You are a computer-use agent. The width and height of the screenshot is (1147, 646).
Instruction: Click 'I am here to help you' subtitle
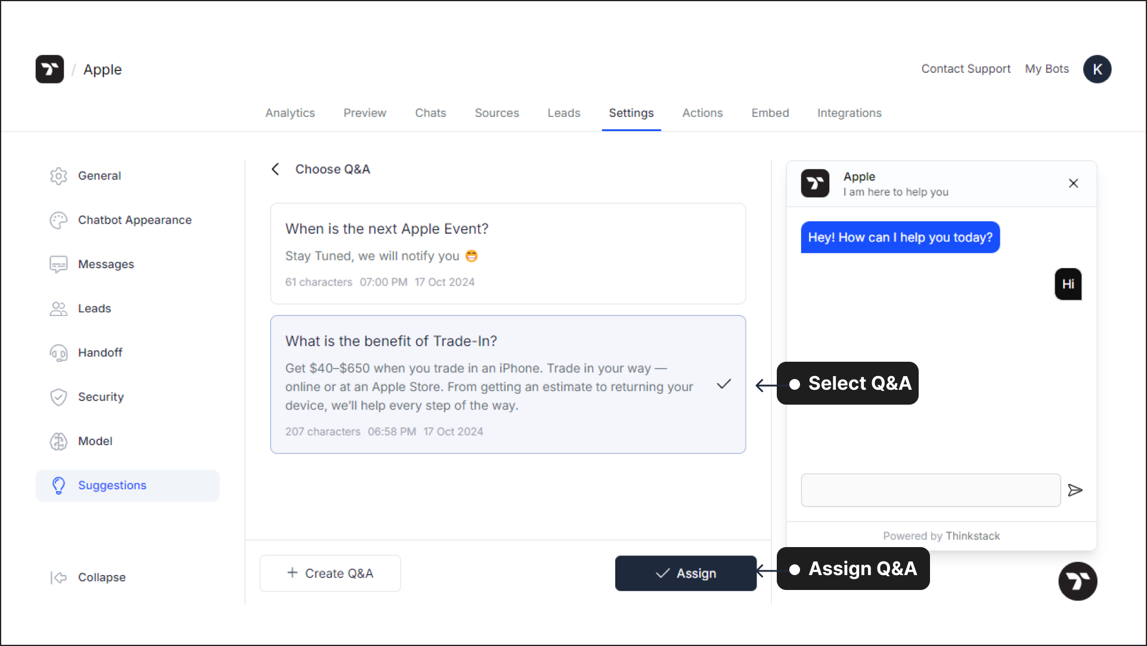tap(895, 192)
